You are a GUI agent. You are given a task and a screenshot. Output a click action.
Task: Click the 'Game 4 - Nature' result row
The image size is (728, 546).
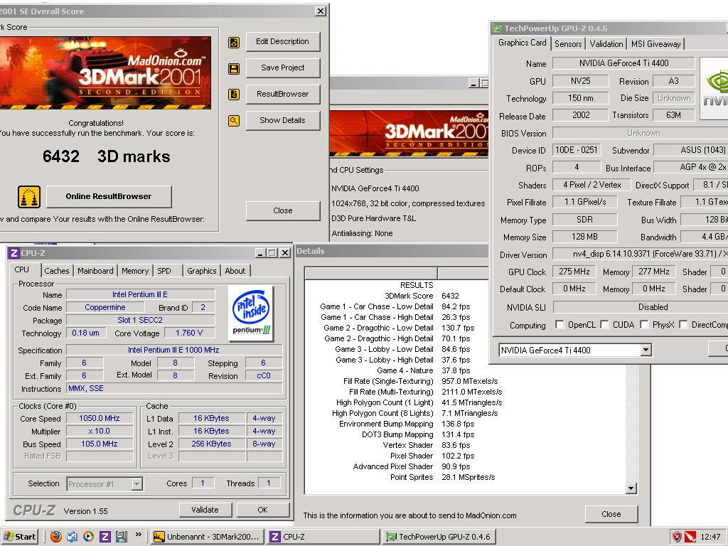click(x=424, y=370)
